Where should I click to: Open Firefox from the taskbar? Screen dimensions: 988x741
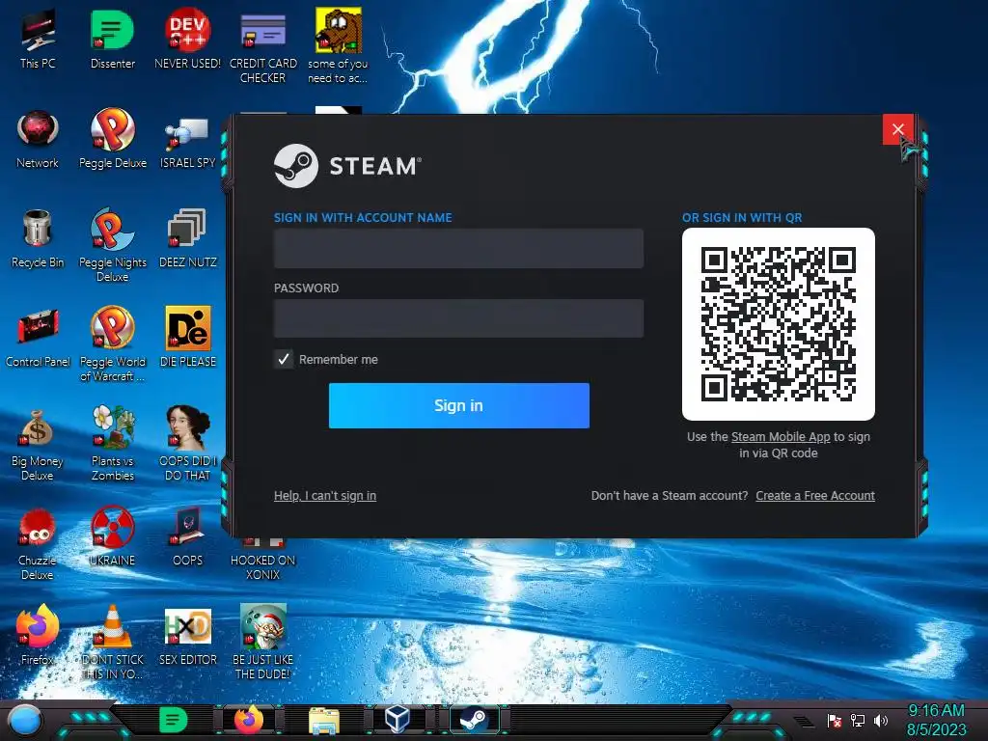[249, 720]
